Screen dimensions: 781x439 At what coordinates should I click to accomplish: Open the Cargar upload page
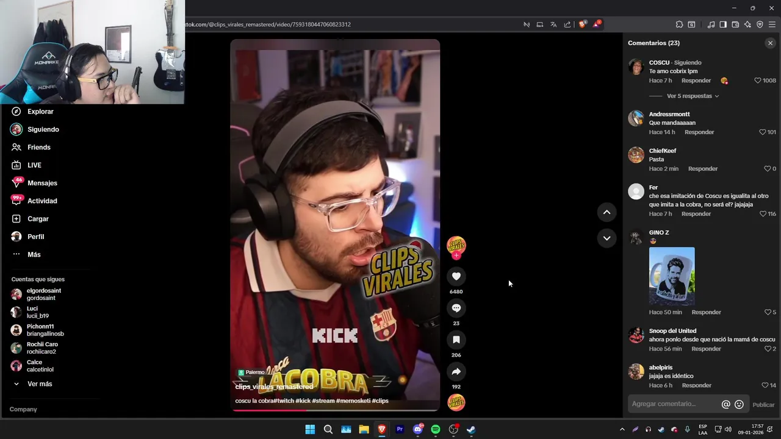tap(38, 219)
